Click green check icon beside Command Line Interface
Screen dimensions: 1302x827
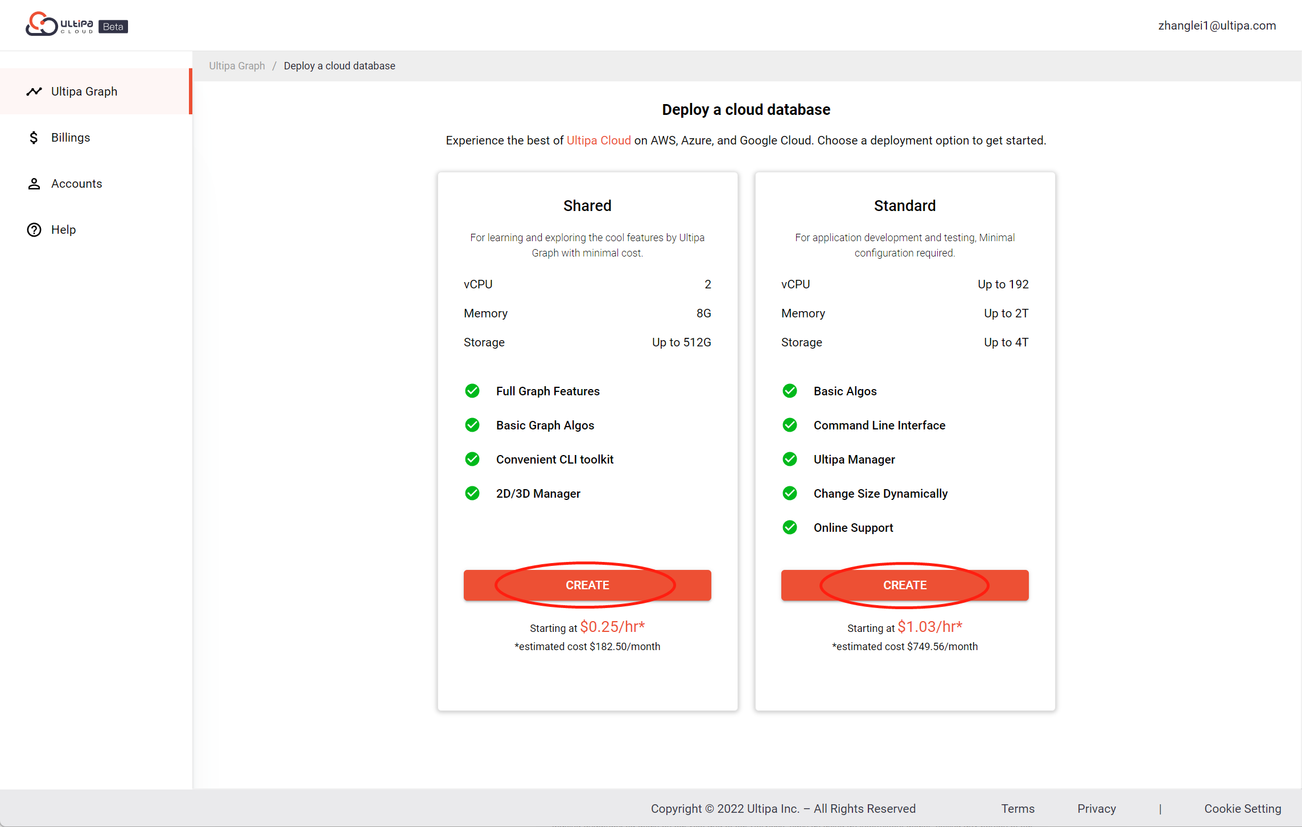click(790, 425)
